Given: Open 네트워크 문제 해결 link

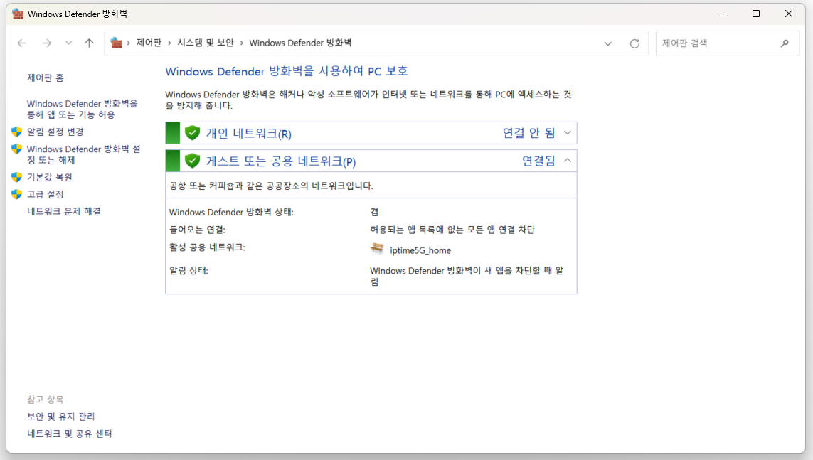Looking at the screenshot, I should [x=64, y=211].
